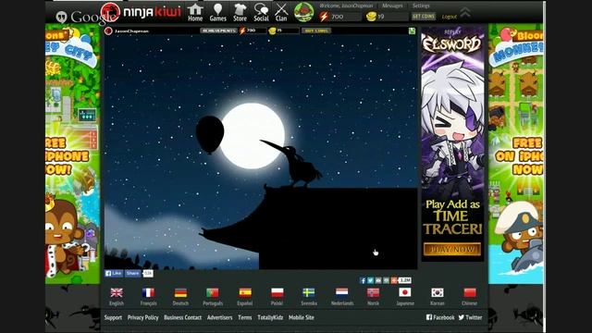Open the Mobile Site footer link

pos(302,317)
